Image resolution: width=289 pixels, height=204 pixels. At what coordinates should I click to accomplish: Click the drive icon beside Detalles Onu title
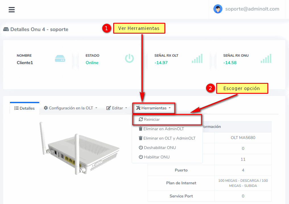[x=6, y=29]
